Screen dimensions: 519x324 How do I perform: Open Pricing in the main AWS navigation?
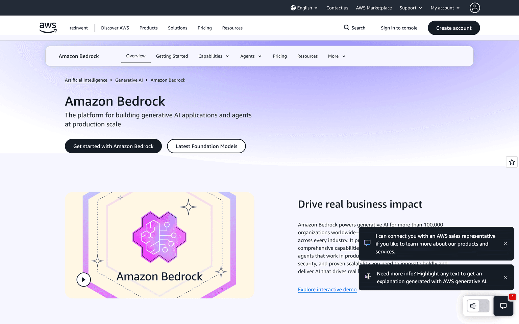point(205,28)
